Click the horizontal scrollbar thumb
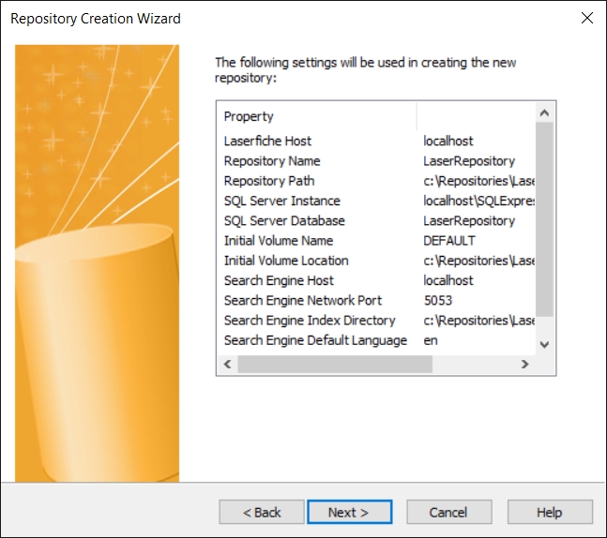This screenshot has width=607, height=538. 335,365
